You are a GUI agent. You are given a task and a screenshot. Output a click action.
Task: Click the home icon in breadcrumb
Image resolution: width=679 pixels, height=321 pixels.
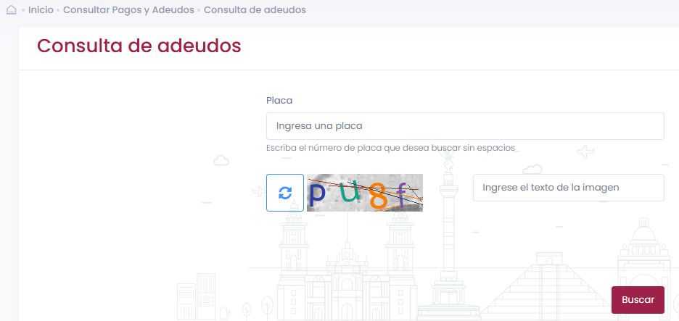[12, 10]
